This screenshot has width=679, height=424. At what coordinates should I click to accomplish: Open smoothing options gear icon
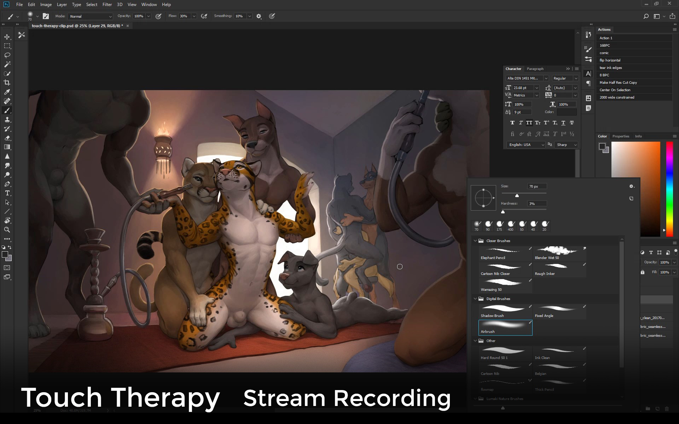point(259,16)
